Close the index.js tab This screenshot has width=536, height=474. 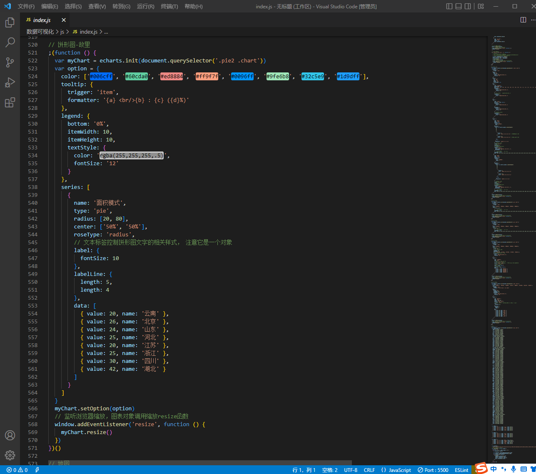(x=64, y=20)
